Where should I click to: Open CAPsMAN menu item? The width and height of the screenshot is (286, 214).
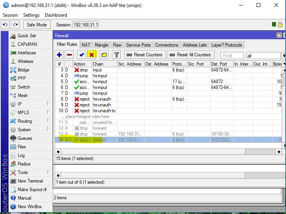(27, 44)
